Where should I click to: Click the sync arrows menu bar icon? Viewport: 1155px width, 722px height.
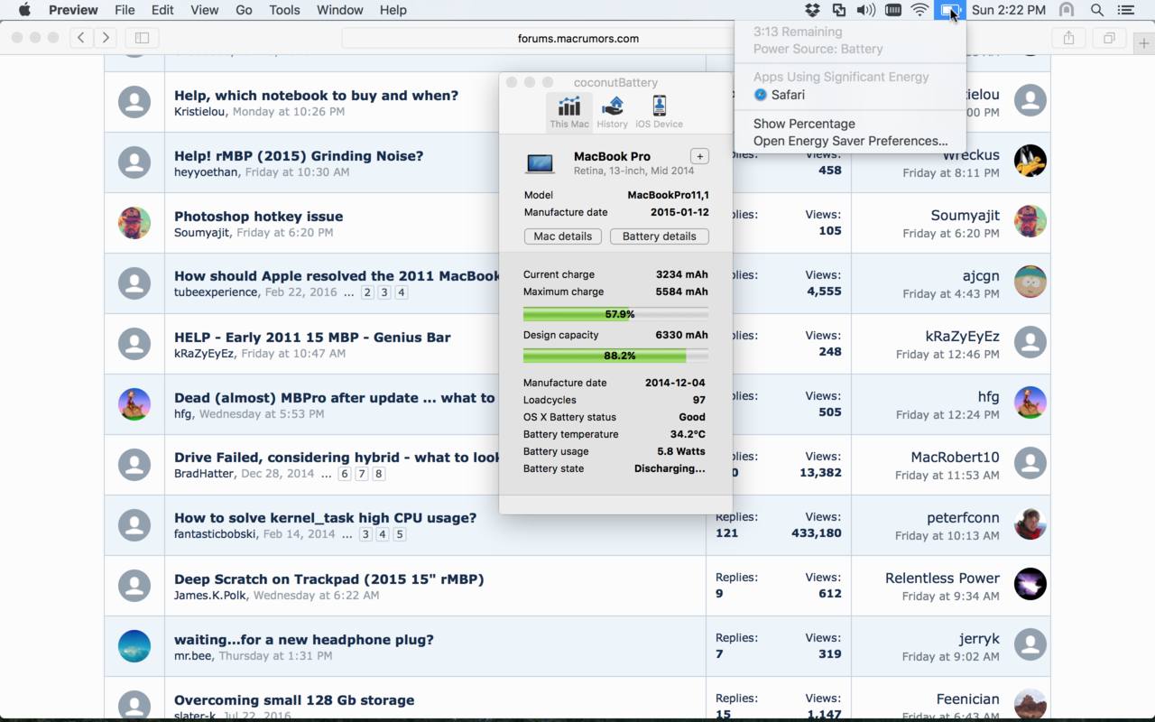coord(839,10)
